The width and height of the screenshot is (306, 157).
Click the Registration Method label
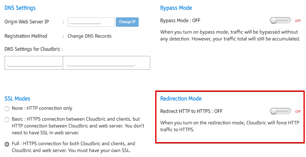tap(26, 36)
